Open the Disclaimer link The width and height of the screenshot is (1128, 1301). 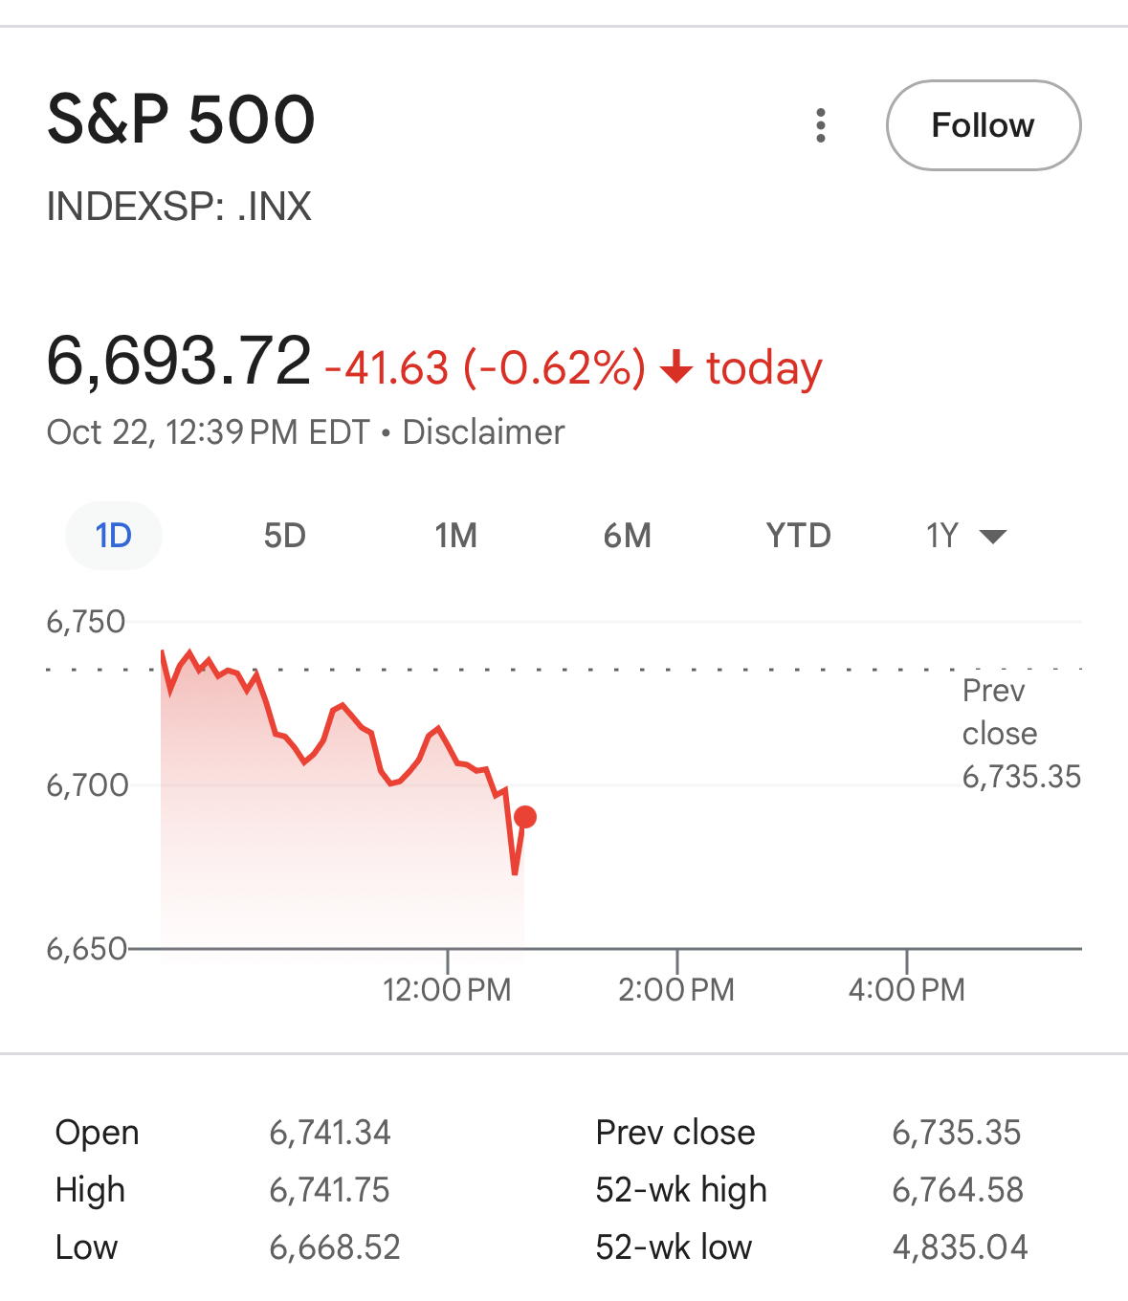[x=483, y=432]
